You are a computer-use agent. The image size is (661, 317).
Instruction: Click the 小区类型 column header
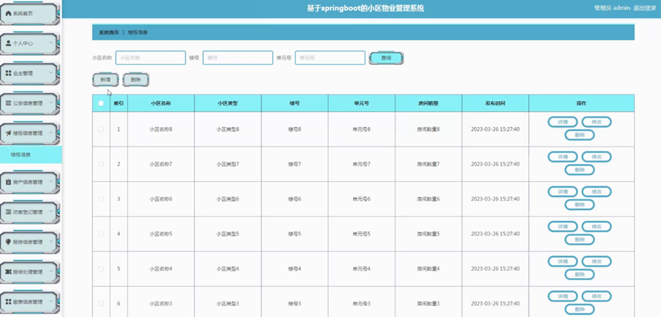228,103
